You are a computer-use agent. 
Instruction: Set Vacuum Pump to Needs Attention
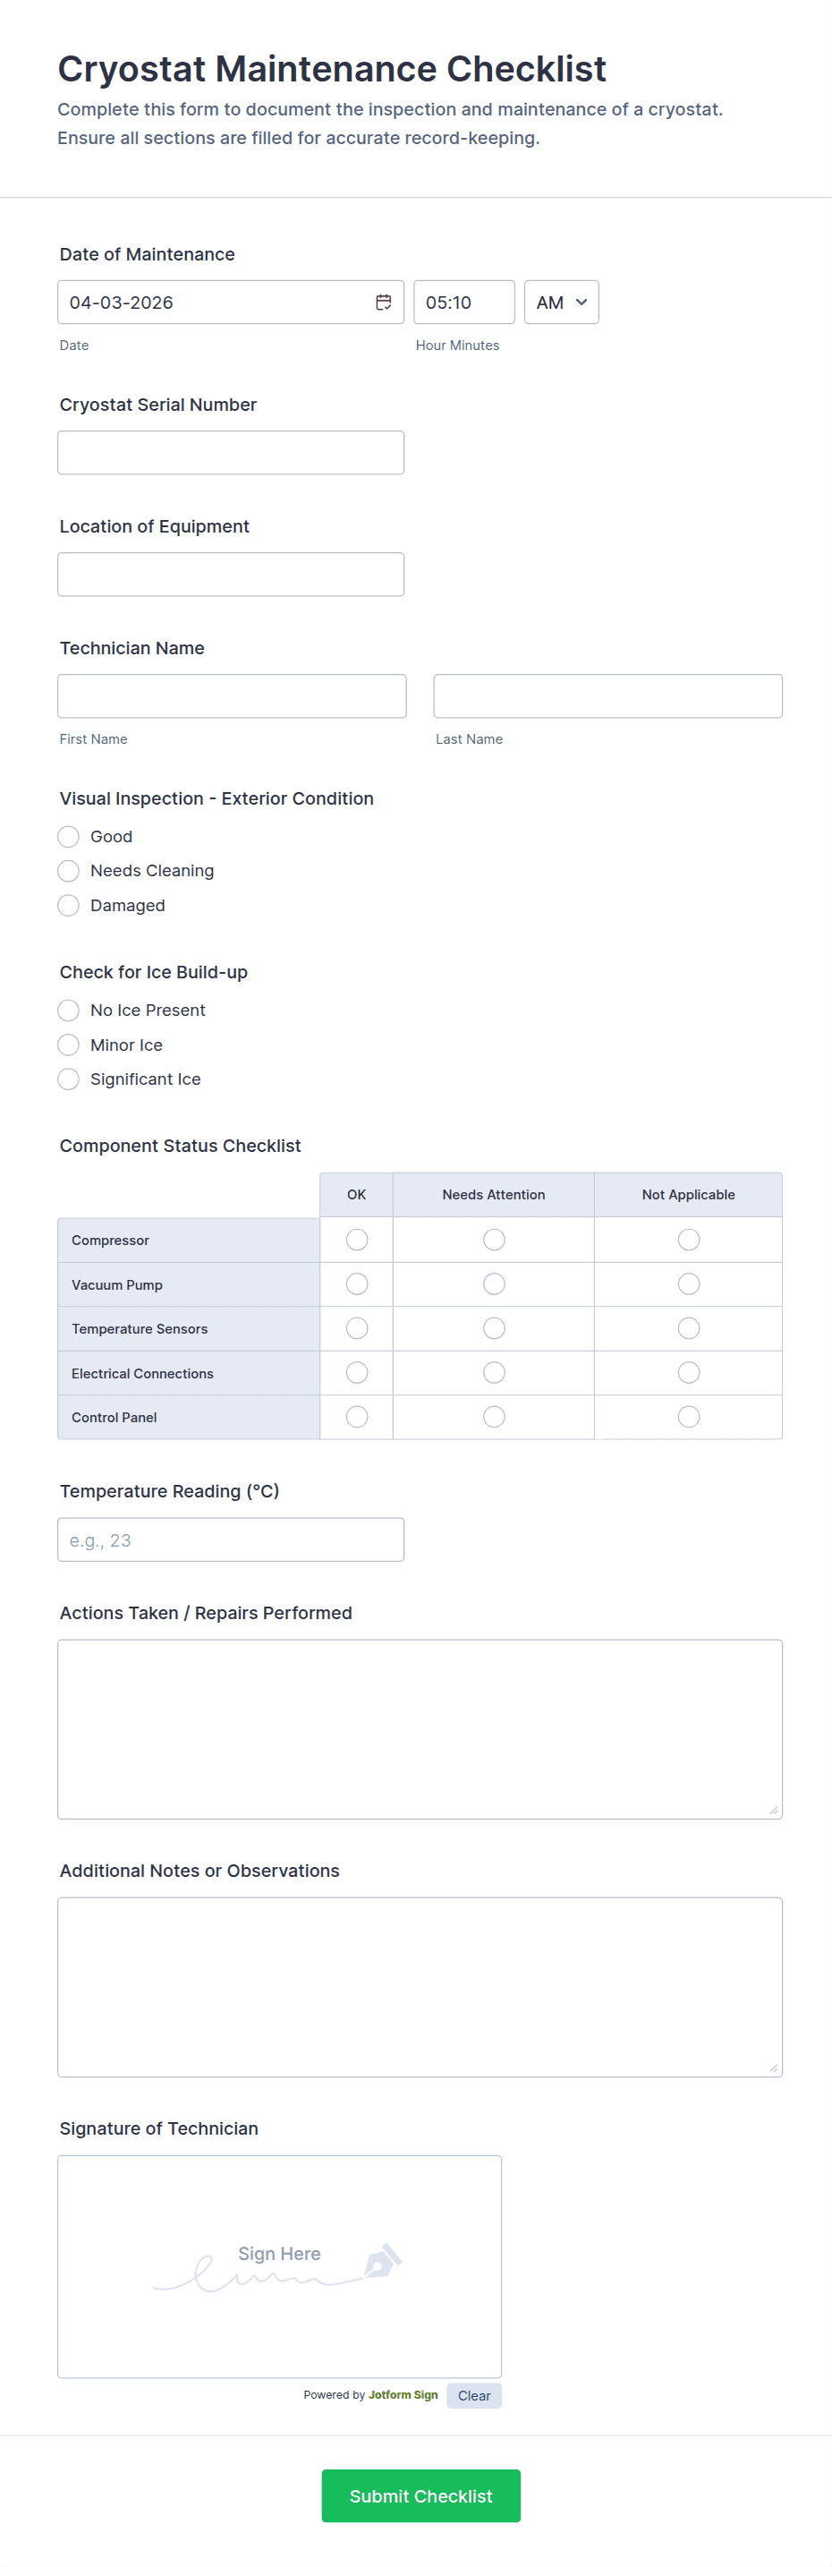tap(493, 1284)
